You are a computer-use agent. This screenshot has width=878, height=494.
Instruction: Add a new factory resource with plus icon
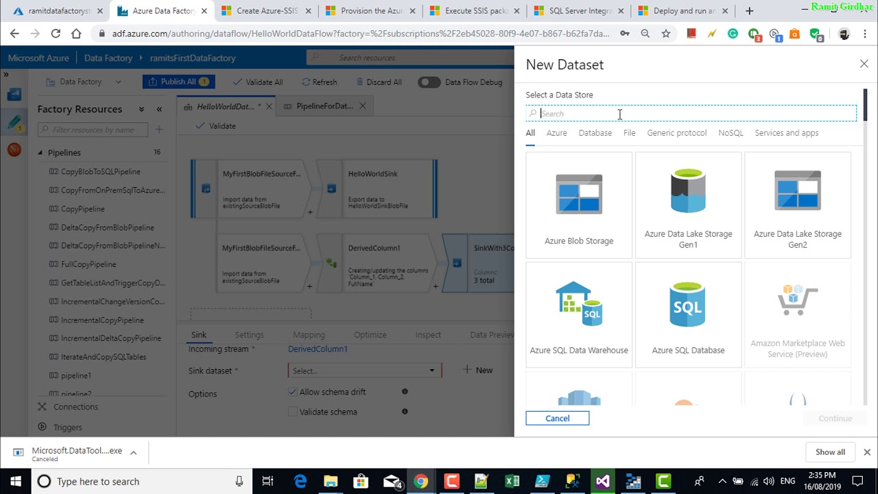tap(159, 129)
